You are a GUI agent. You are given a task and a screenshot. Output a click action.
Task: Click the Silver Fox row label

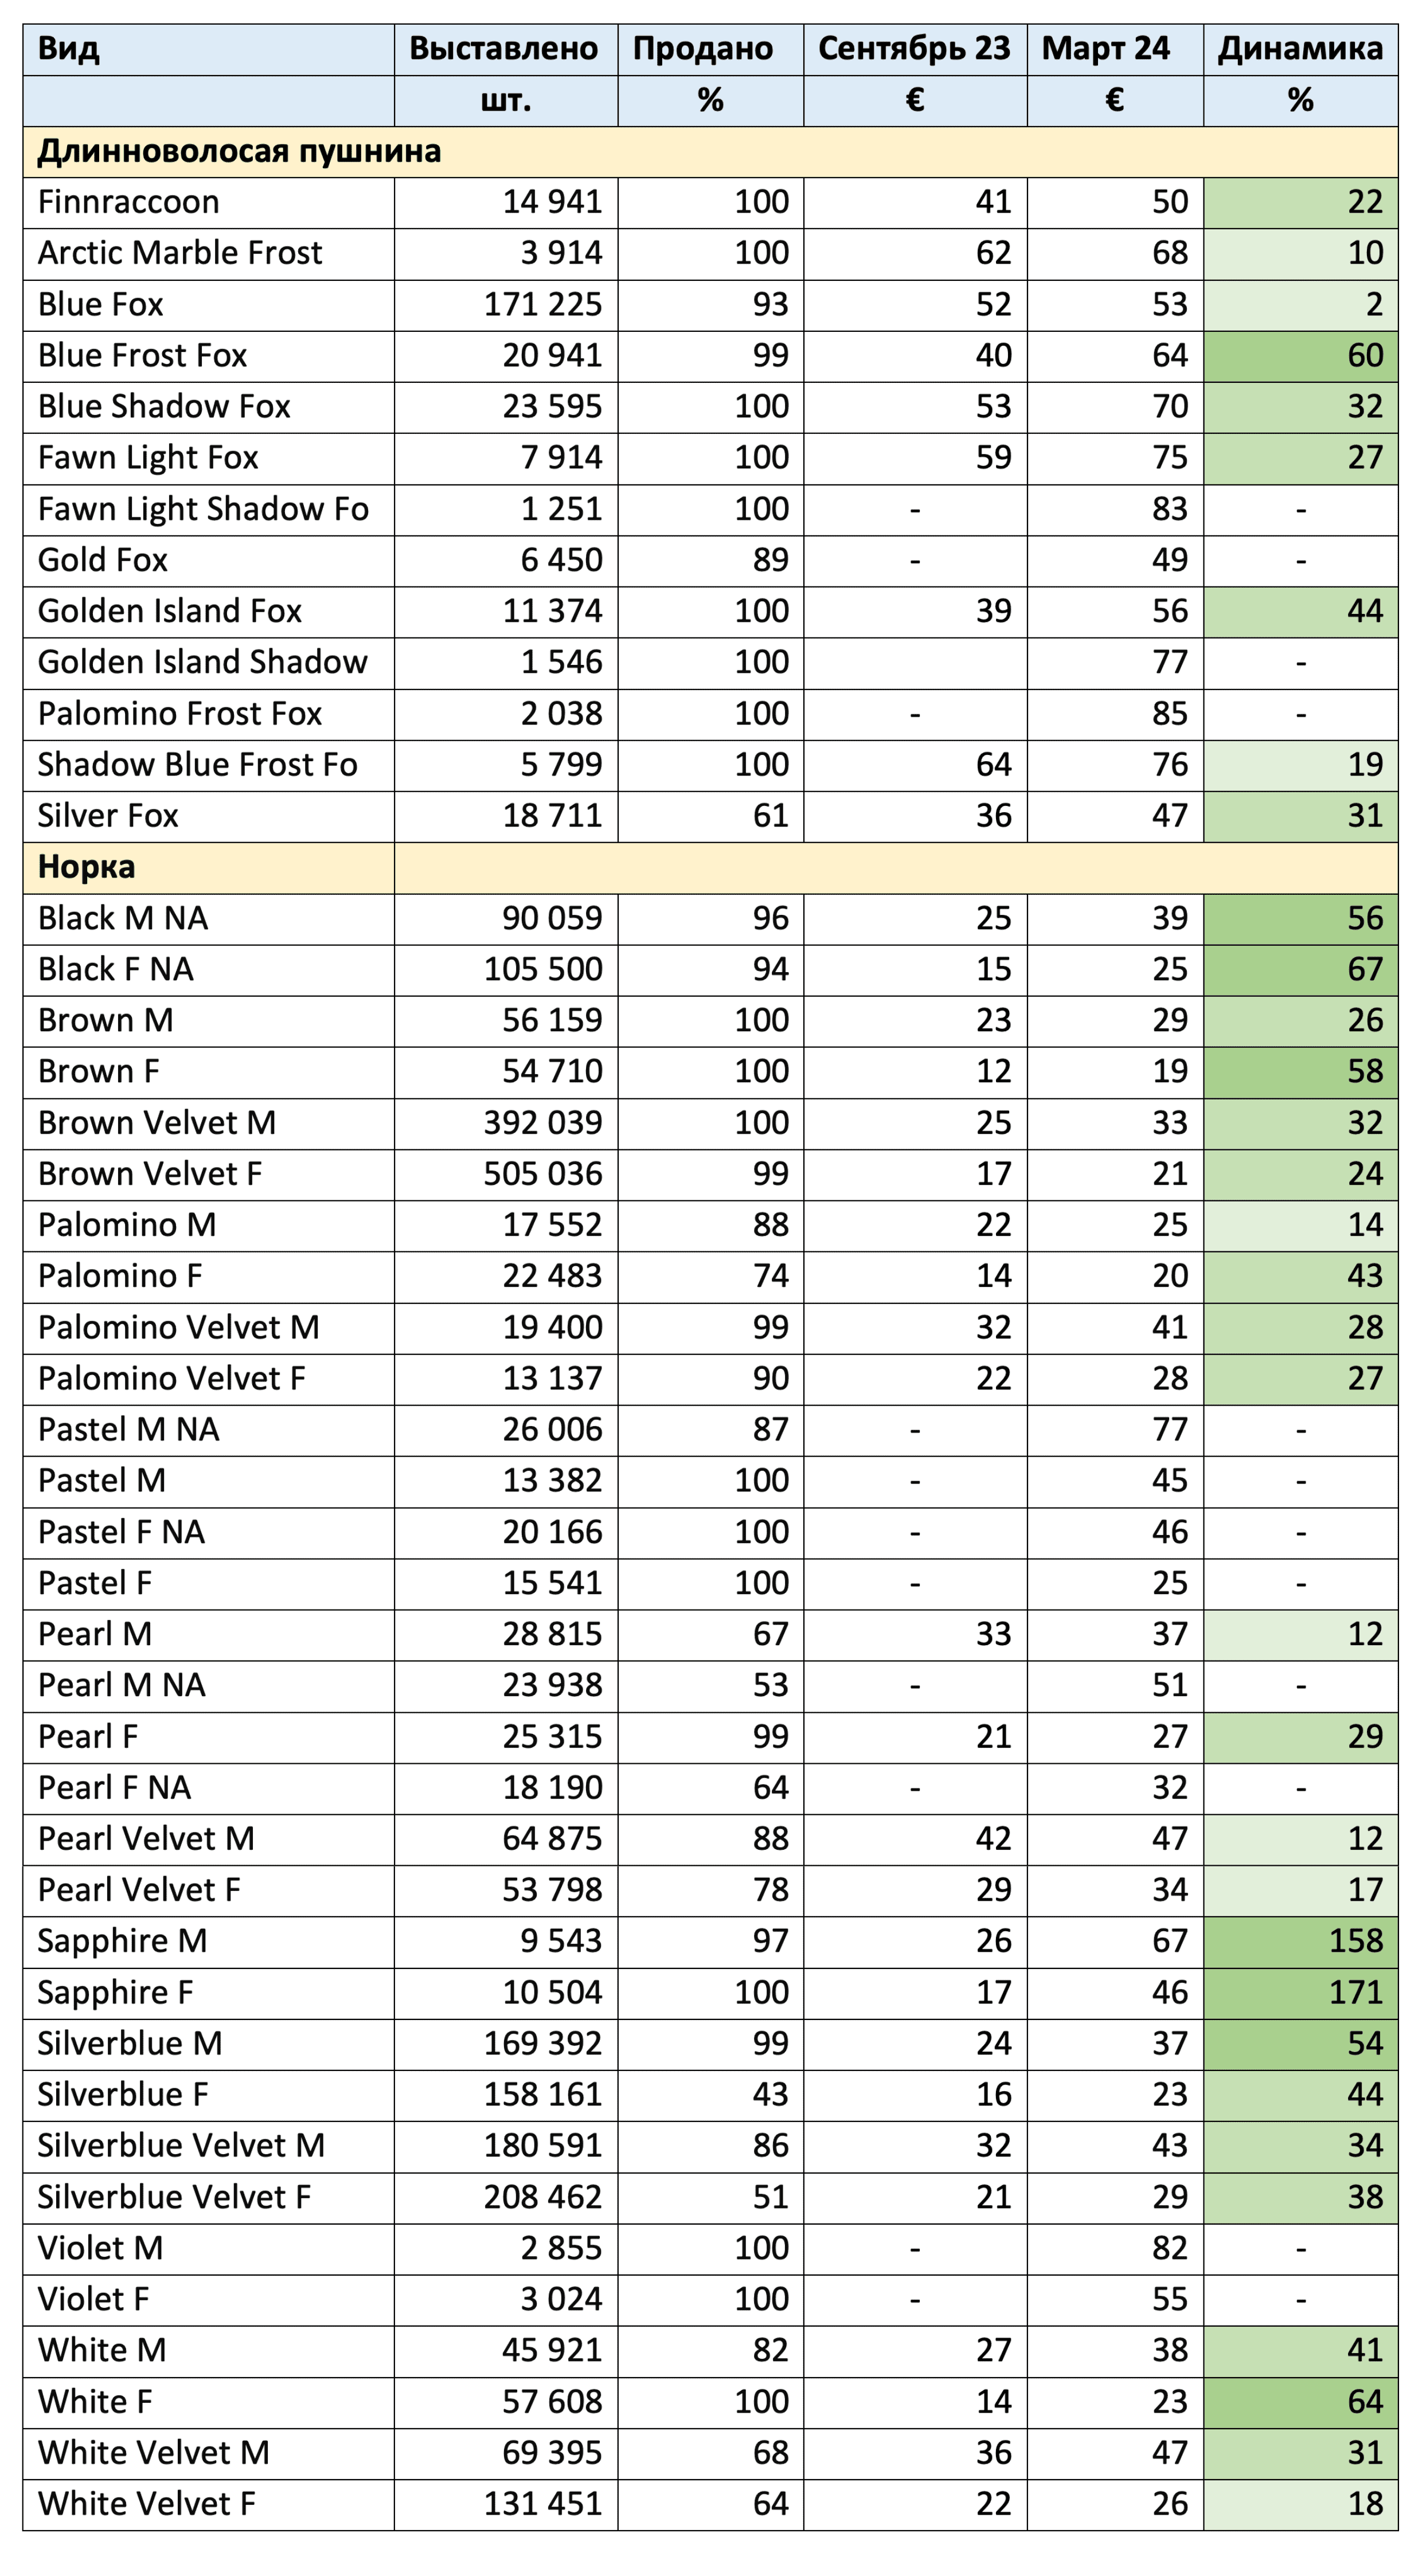pyautogui.click(x=108, y=816)
